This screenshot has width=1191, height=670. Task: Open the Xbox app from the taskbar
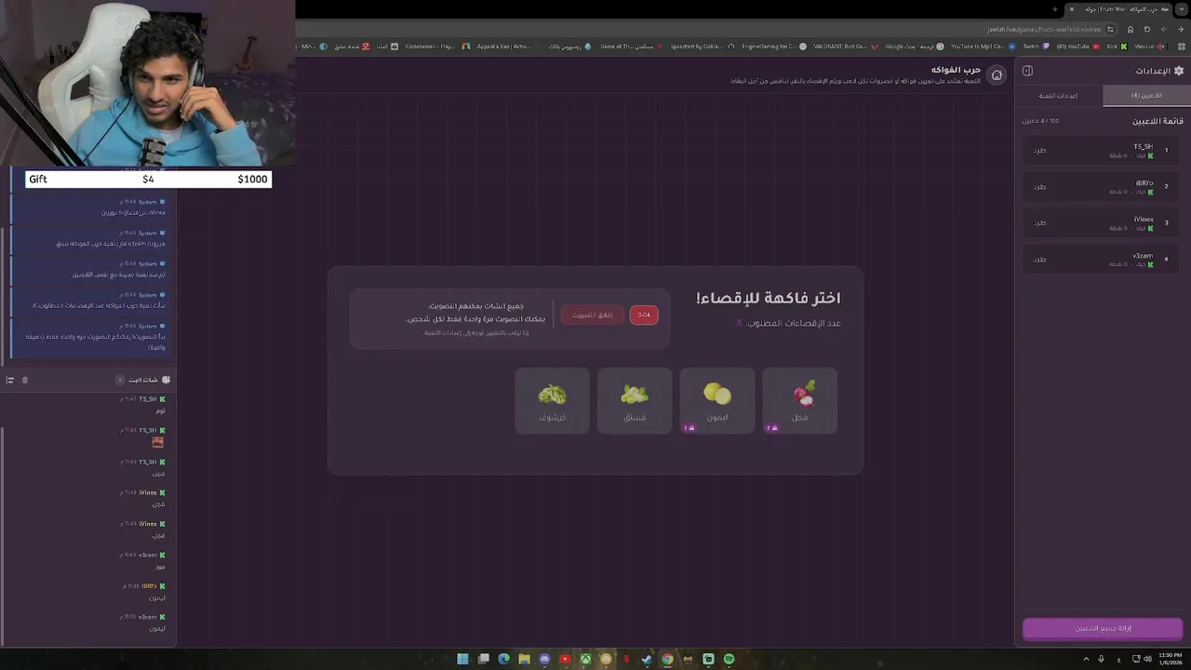coord(585,659)
